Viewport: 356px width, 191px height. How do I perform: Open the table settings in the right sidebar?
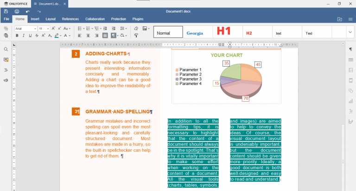pyautogui.click(x=351, y=60)
